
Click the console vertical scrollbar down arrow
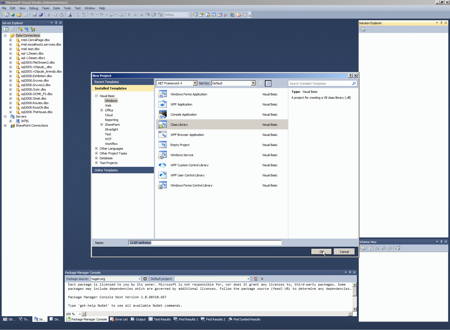(x=355, y=309)
